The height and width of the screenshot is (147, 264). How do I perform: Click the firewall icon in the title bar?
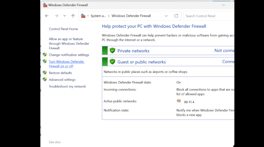point(45,5)
